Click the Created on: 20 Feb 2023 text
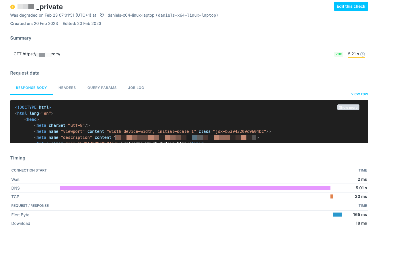The width and height of the screenshot is (397, 257). coord(34,24)
